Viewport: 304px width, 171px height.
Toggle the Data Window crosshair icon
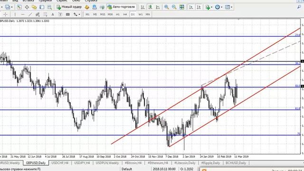(27, 7)
